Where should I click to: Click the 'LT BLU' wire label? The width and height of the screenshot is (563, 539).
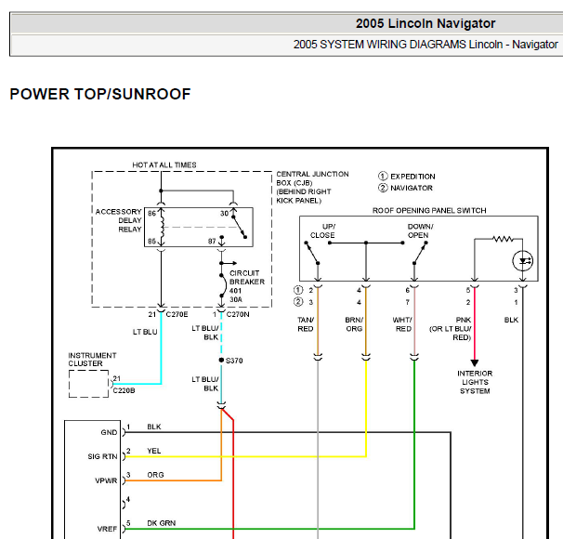(145, 332)
